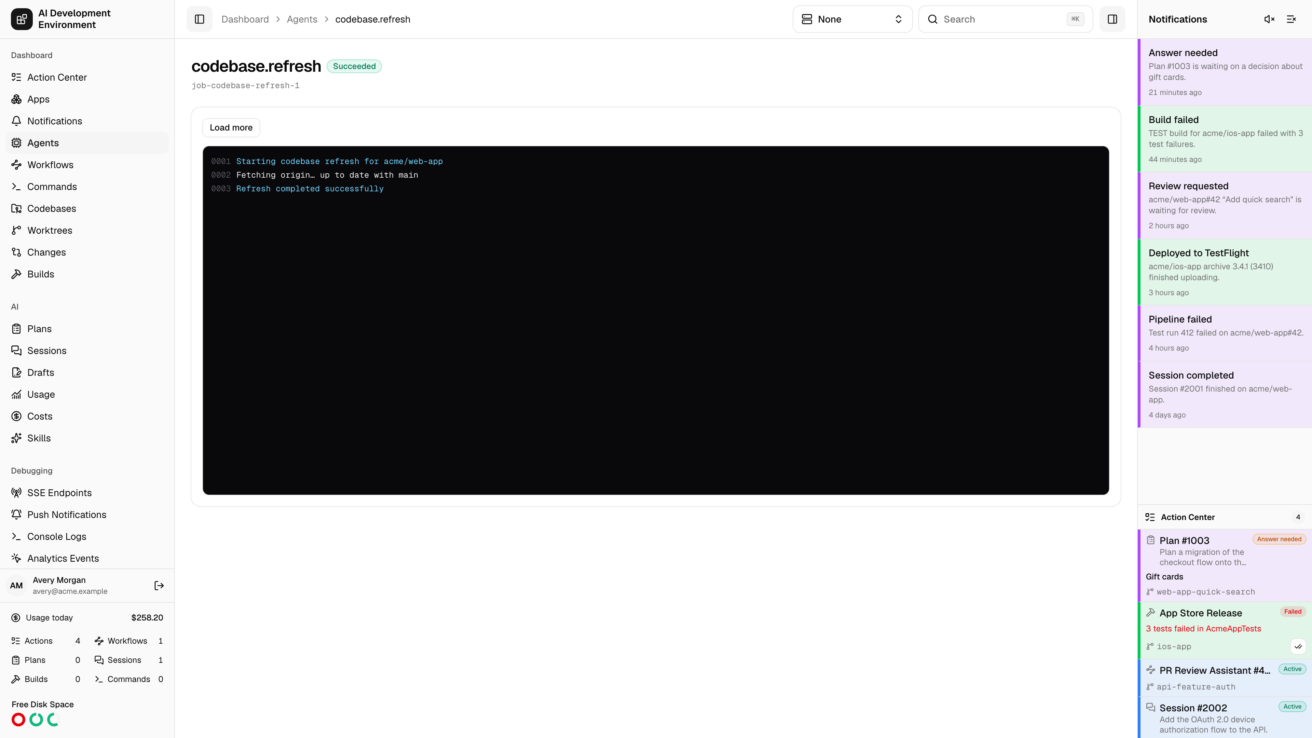
Task: Click the Commands sidebar icon
Action: click(16, 187)
